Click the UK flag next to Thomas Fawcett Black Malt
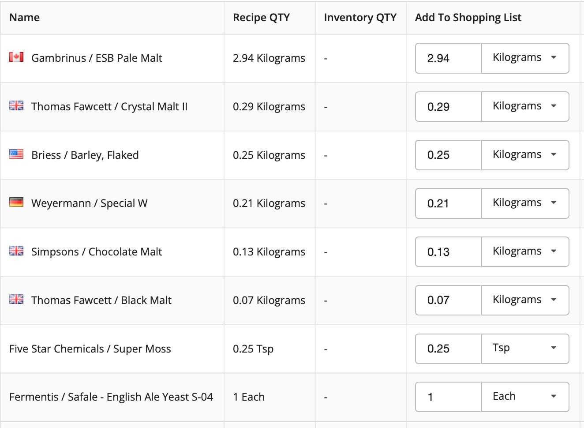The width and height of the screenshot is (584, 428). click(x=16, y=299)
